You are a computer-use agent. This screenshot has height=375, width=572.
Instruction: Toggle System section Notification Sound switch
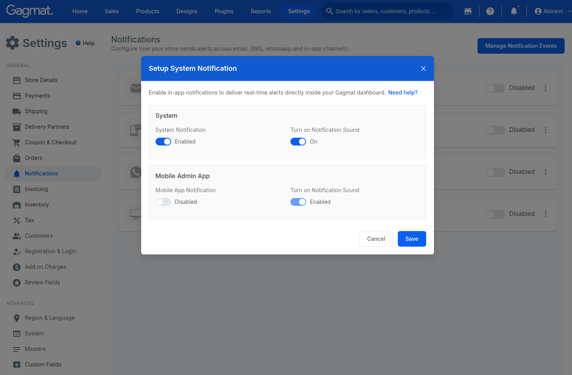(x=298, y=142)
